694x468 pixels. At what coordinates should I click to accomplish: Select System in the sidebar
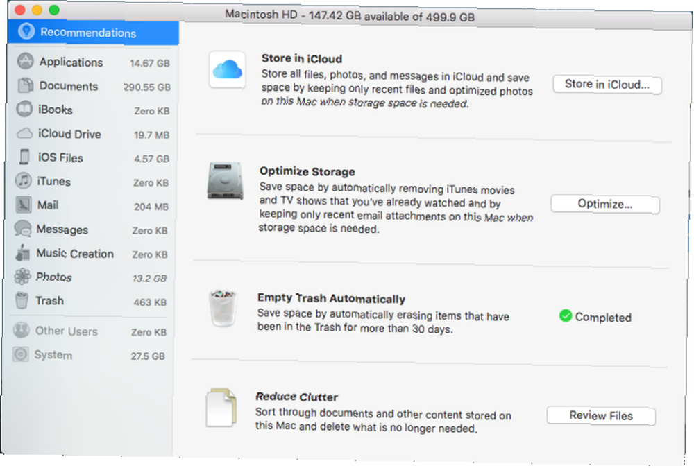tap(88, 355)
